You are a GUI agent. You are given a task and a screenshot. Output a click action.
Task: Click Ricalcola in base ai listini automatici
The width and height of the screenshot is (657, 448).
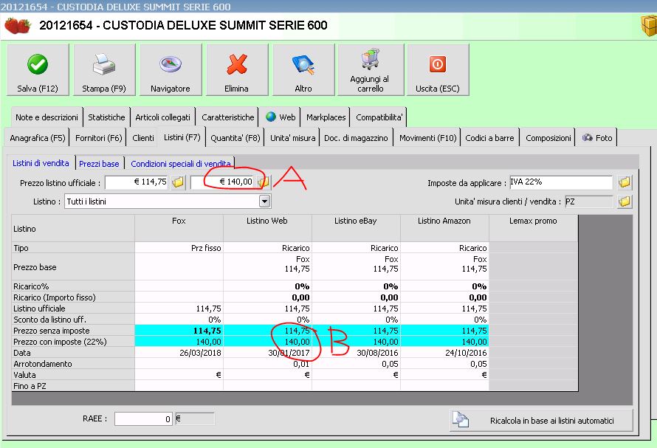pyautogui.click(x=541, y=421)
